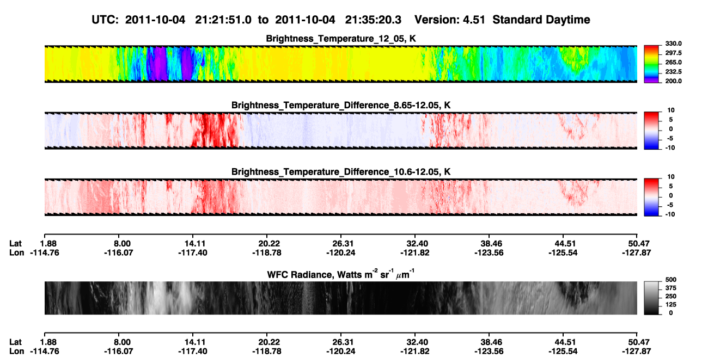Click the 10 label on 8.65-12.05 colorbar

[x=670, y=110]
